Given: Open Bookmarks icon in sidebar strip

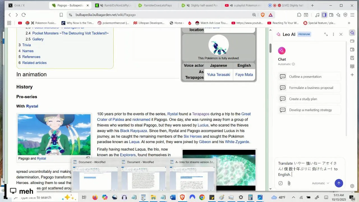Looking at the screenshot, I should pyautogui.click(x=352, y=58).
